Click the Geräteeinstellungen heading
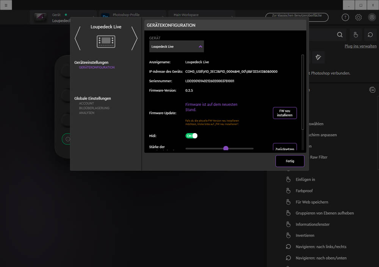The height and width of the screenshot is (267, 379). coord(91,63)
